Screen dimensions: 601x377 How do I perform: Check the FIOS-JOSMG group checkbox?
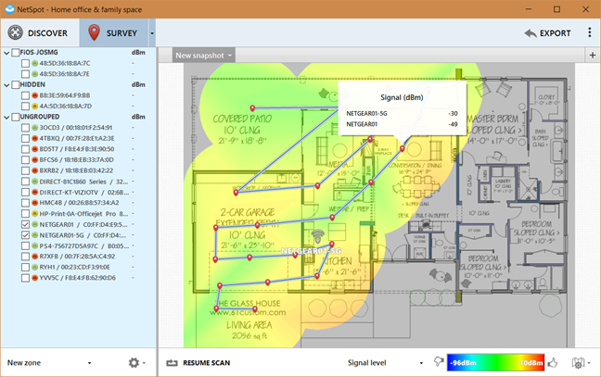(16, 53)
